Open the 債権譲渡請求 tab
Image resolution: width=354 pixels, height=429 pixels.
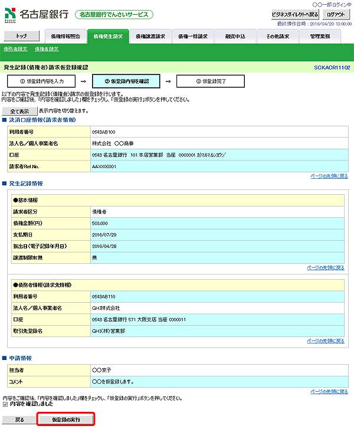[x=150, y=37]
